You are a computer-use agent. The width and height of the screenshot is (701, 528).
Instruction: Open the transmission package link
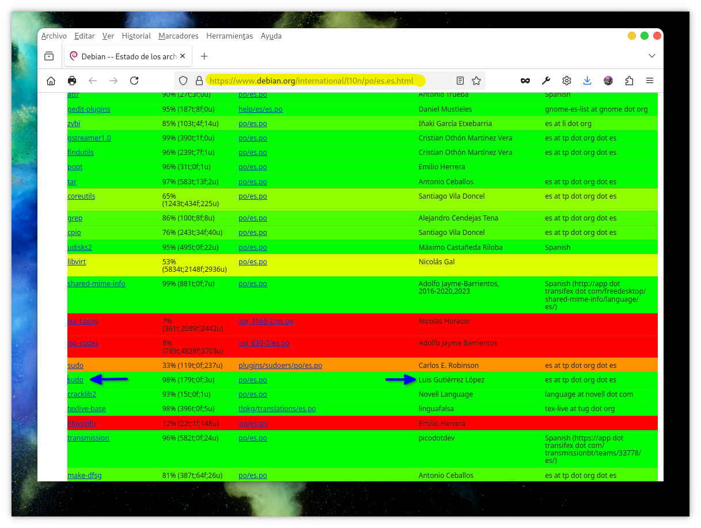[x=88, y=438]
